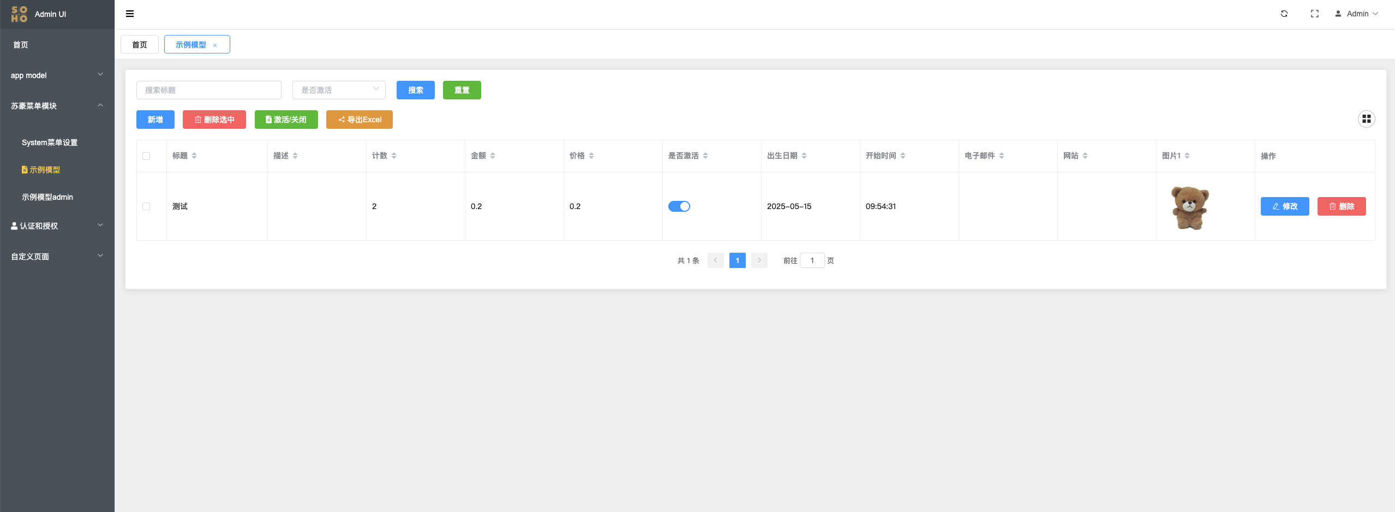
Task: Check the row checkbox for 测试
Action: pyautogui.click(x=146, y=206)
